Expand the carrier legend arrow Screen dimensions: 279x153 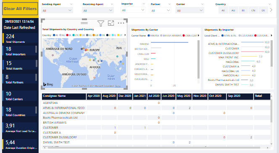pos(198,36)
